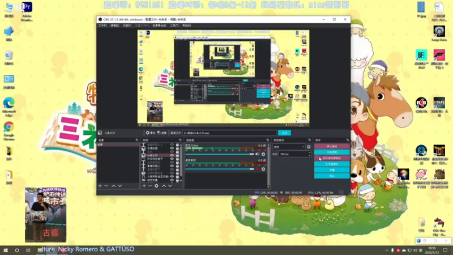Open View menu (V) in OBS
Viewport: 453px width, 255px height.
tap(127, 25)
